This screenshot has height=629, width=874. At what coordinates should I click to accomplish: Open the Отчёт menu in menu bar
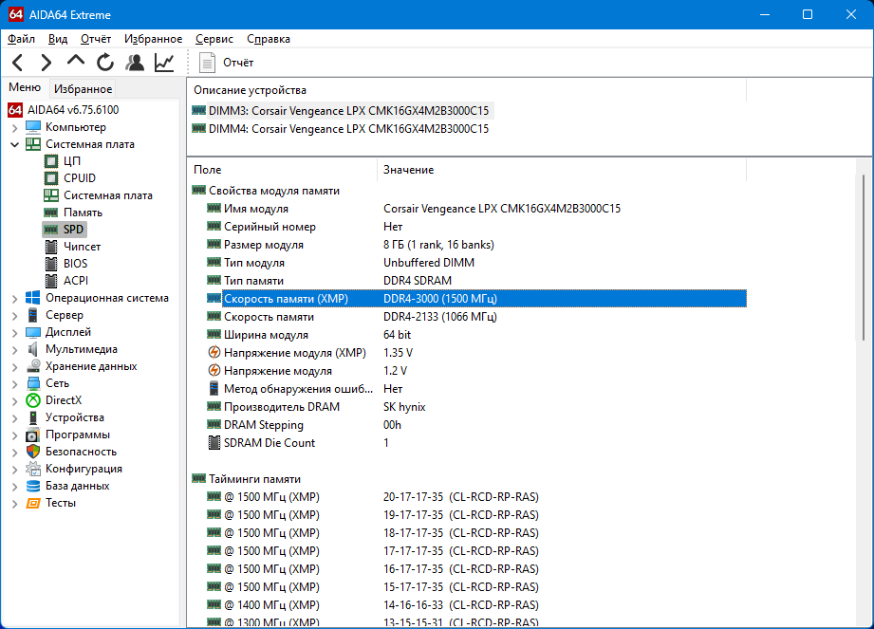pyautogui.click(x=96, y=39)
